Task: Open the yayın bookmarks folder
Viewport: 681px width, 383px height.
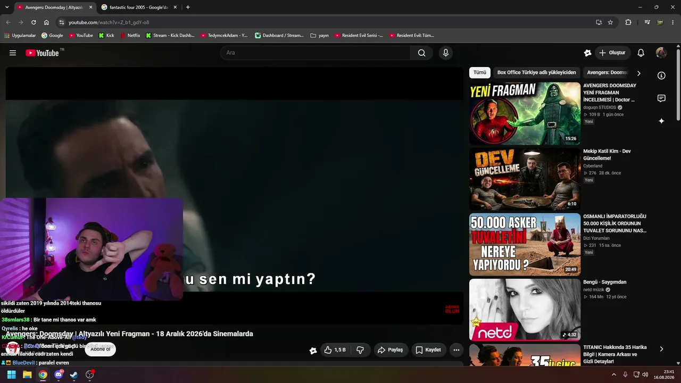Action: (319, 36)
